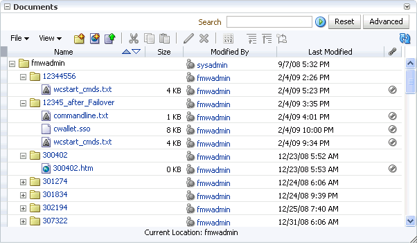417x251 pixels.
Task: Click the Delete X icon
Action: 204,39
